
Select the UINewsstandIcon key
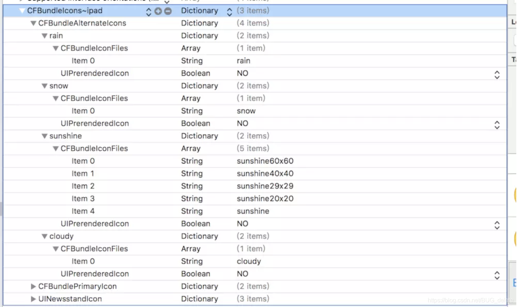click(x=70, y=299)
